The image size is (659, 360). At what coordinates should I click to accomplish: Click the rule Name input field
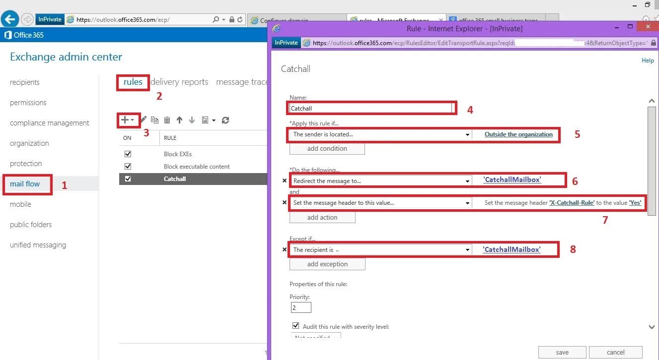pyautogui.click(x=371, y=108)
